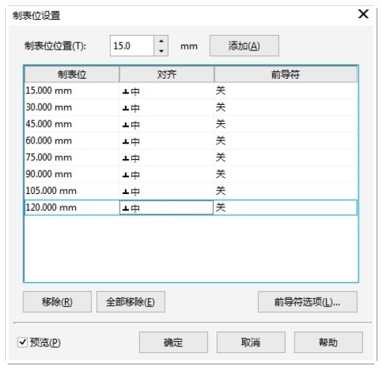Decrease tab position with down stepper arrow

[x=161, y=51]
